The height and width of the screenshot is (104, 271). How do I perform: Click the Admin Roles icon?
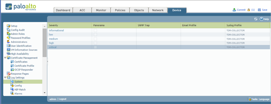point(9,34)
